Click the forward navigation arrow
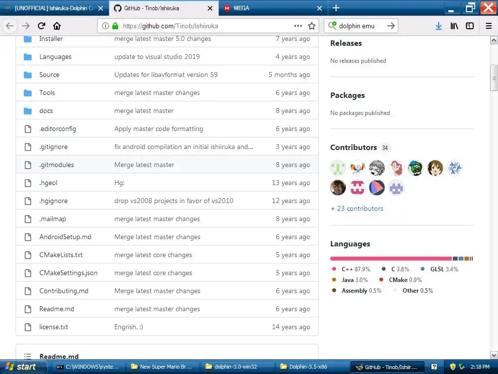Viewport: 498px width, 374px height. (x=26, y=26)
